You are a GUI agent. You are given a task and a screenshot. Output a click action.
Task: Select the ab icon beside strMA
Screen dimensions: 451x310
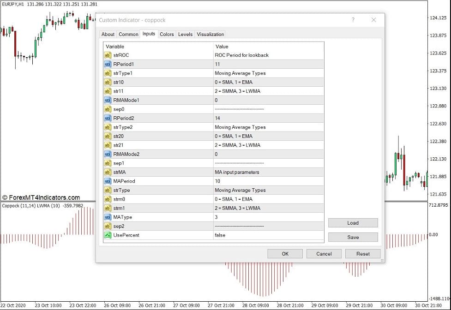coord(107,172)
